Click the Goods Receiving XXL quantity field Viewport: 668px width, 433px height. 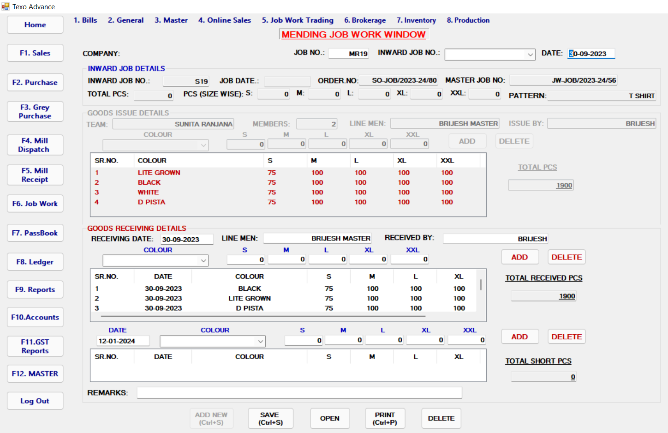pyautogui.click(x=410, y=259)
